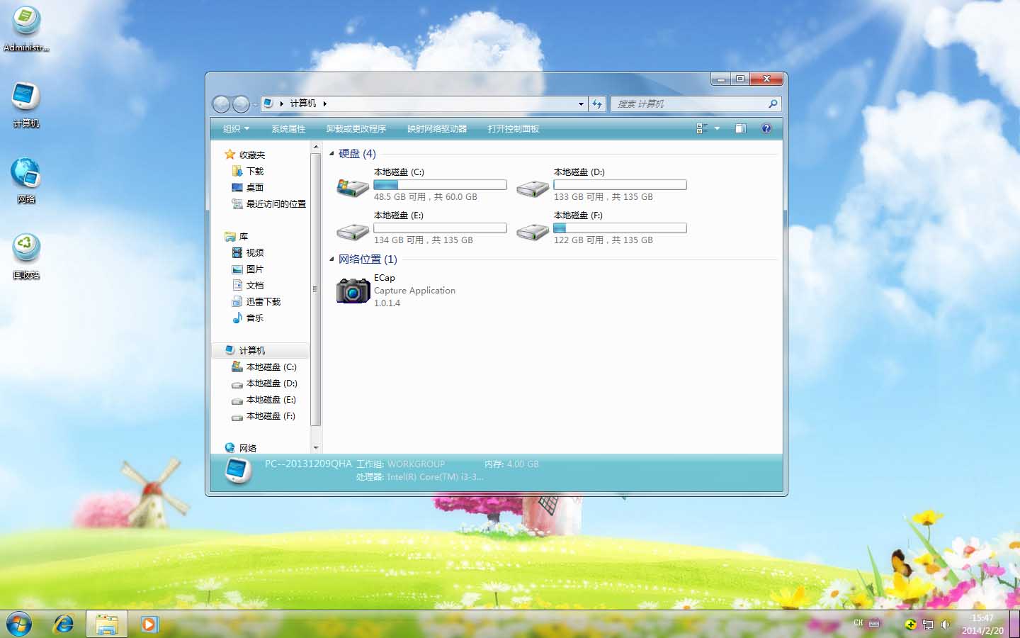Click the File Explorer taskbar button

107,624
